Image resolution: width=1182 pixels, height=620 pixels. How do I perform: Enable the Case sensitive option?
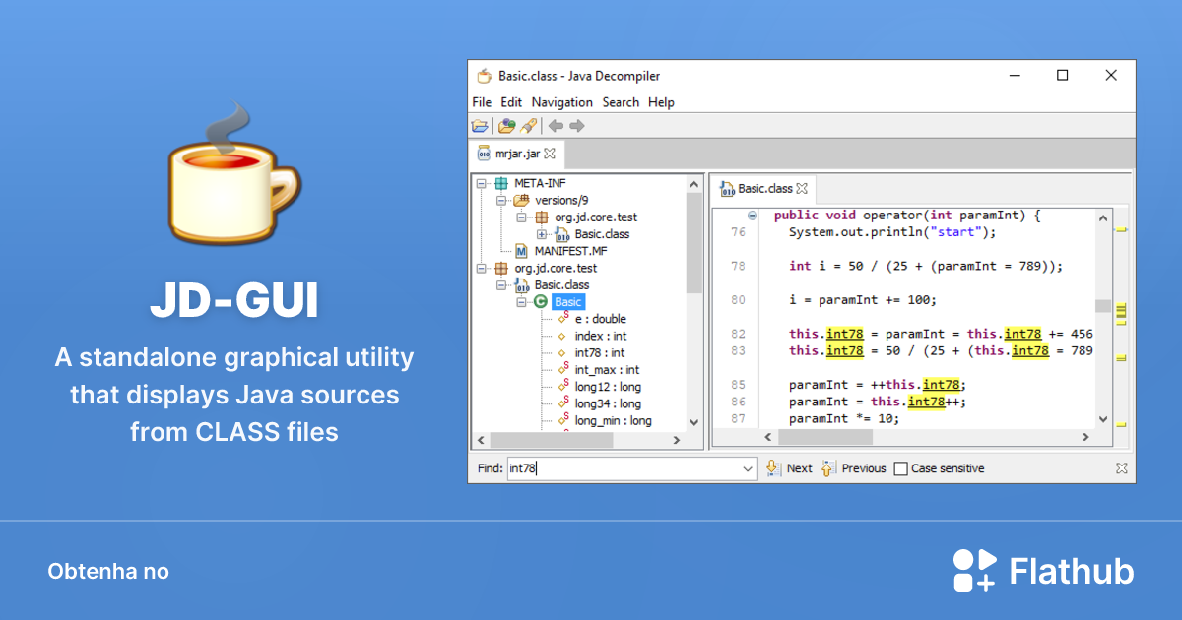(901, 467)
